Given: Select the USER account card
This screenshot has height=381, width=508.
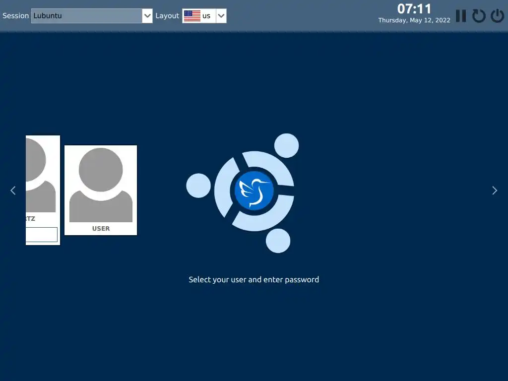Looking at the screenshot, I should click(101, 190).
